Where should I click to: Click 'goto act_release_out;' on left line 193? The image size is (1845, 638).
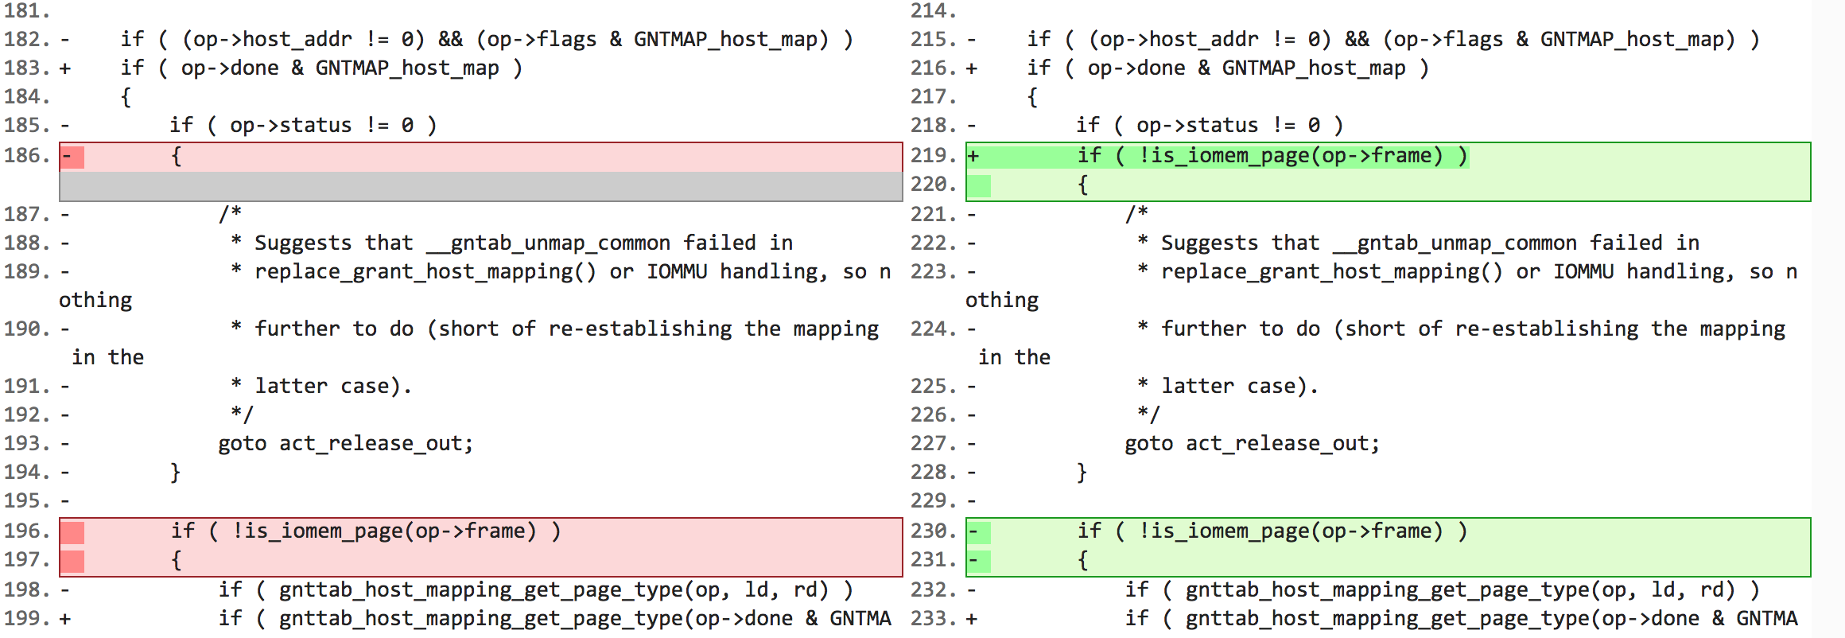pos(345,444)
